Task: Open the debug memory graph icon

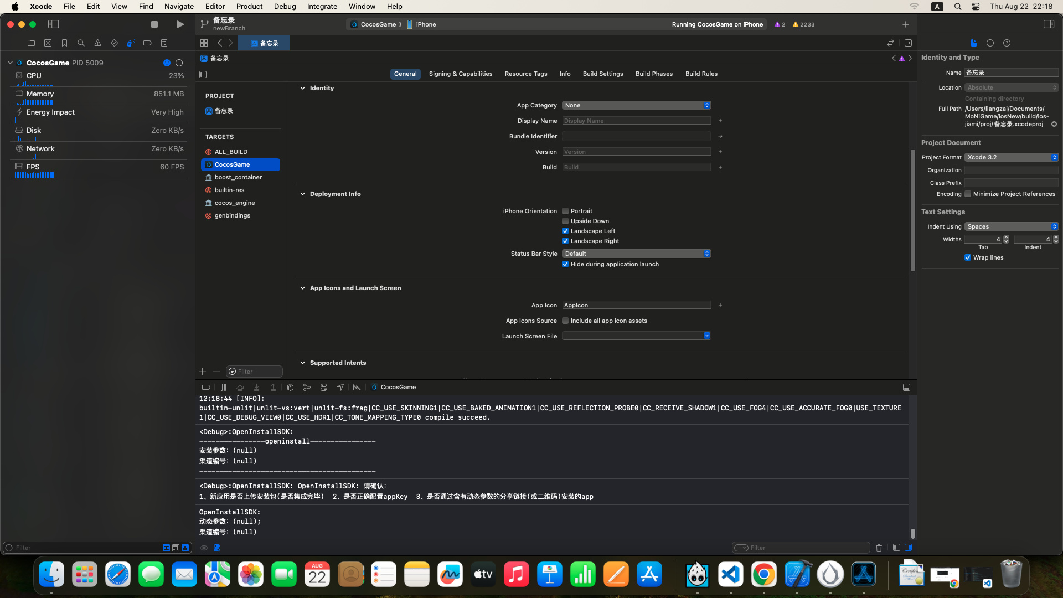Action: 307,388
